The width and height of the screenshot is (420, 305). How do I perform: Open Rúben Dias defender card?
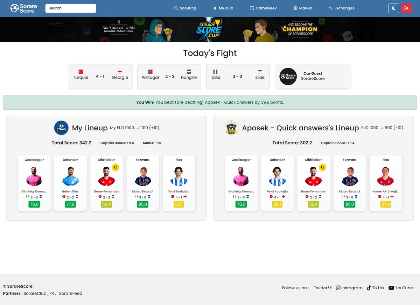click(x=70, y=183)
